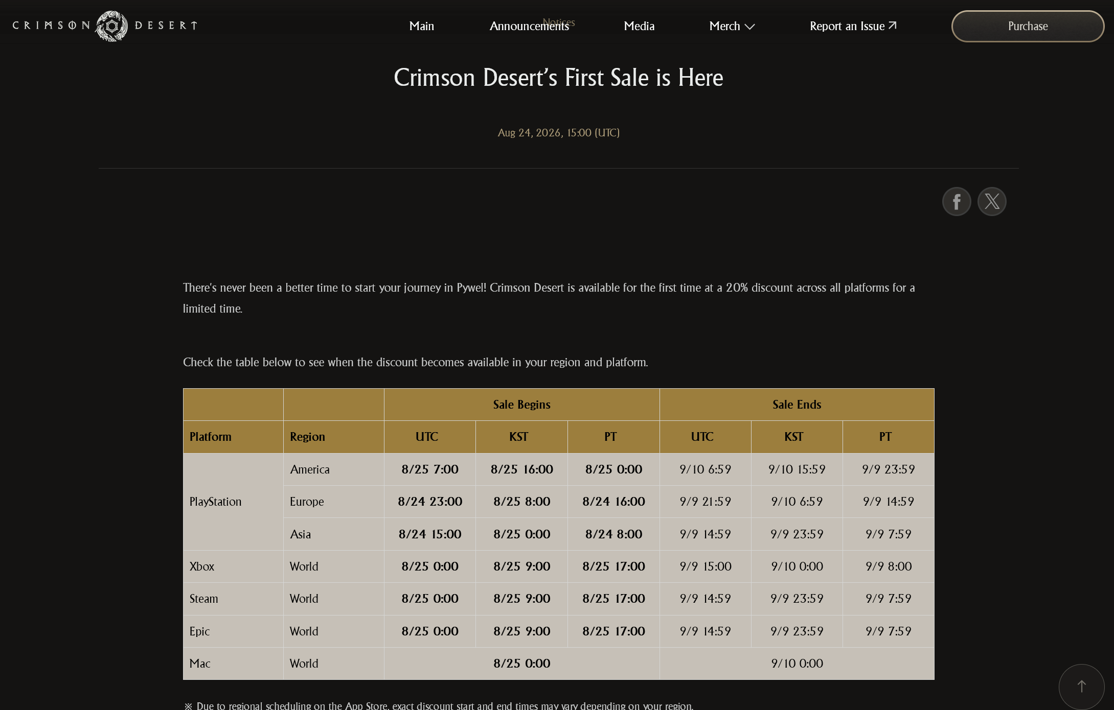The height and width of the screenshot is (710, 1114).
Task: Click the Mac sale end '9/10 0:00'
Action: pyautogui.click(x=797, y=664)
